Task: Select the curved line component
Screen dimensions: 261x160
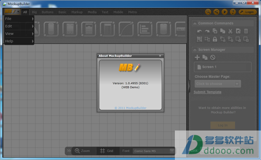Action: click(x=126, y=29)
